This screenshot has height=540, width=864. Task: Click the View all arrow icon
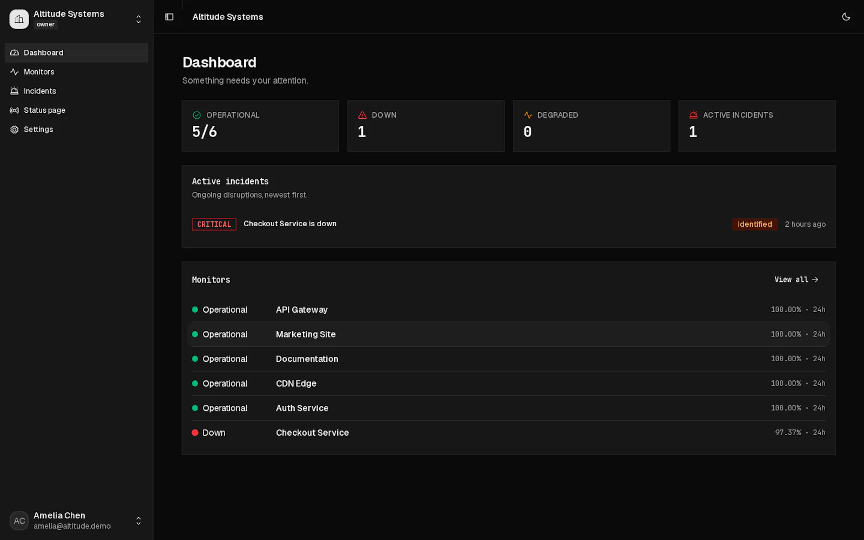click(815, 280)
